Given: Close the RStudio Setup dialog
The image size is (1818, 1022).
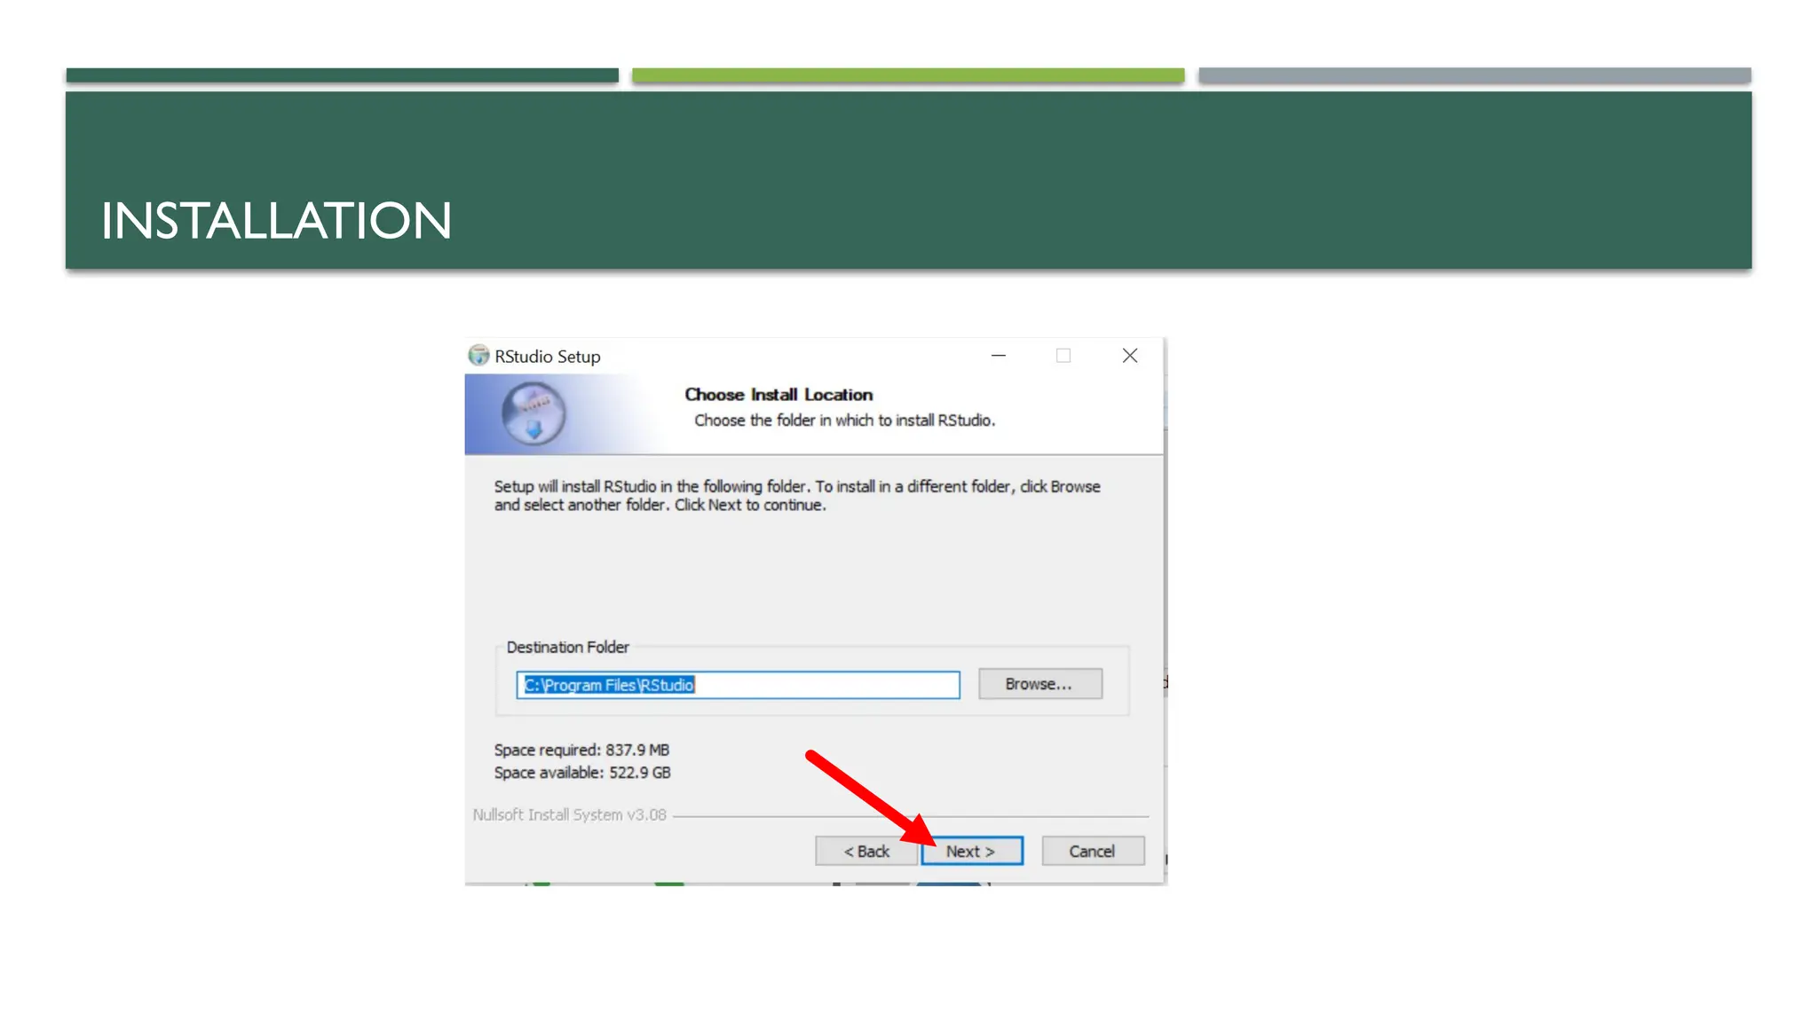Looking at the screenshot, I should pos(1129,356).
